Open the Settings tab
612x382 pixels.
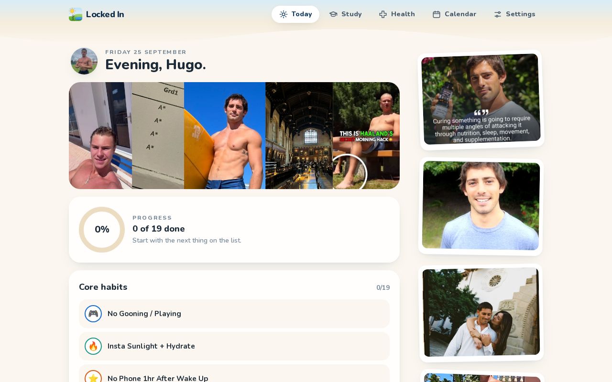(515, 14)
